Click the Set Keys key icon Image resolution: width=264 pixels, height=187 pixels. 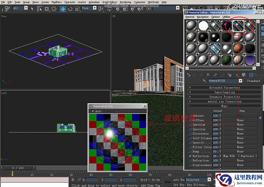(168, 182)
